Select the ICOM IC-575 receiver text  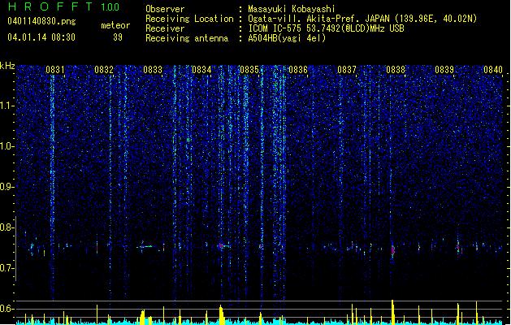tap(326, 28)
